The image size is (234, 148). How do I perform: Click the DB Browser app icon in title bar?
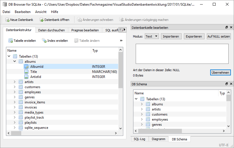tap(5, 4)
